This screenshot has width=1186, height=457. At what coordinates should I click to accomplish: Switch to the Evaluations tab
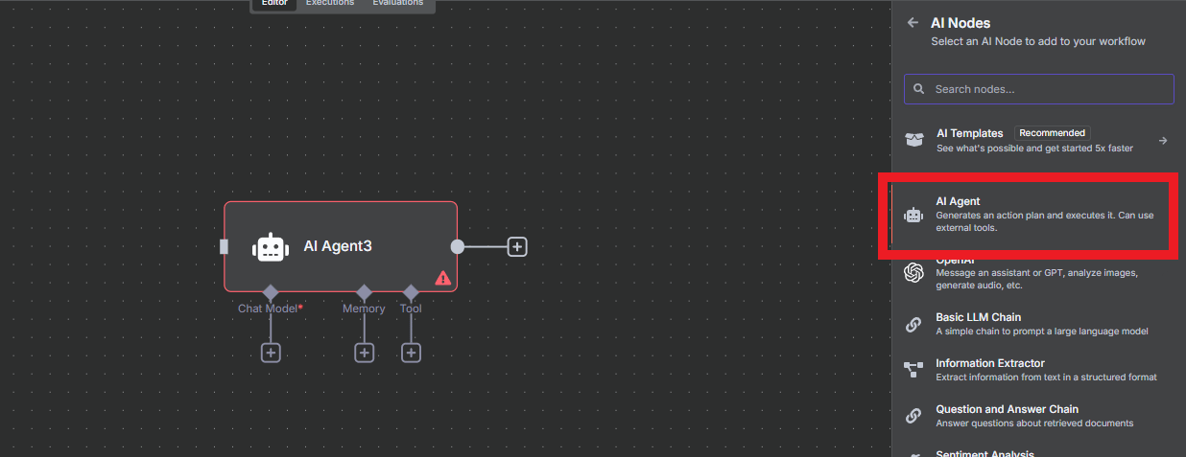397,4
